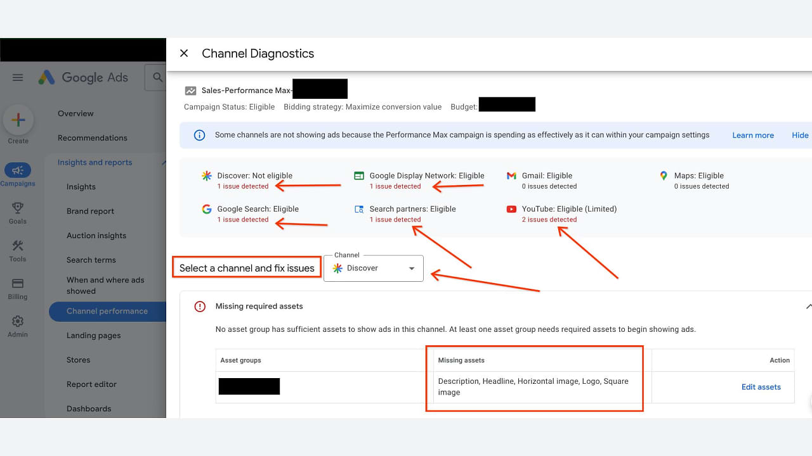
Task: Click Bidding strategy: Maximize conversion value
Action: pos(362,107)
